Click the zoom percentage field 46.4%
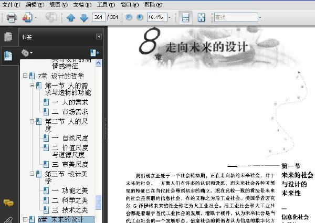Viewport: 315px width, 223px height. (157, 17)
